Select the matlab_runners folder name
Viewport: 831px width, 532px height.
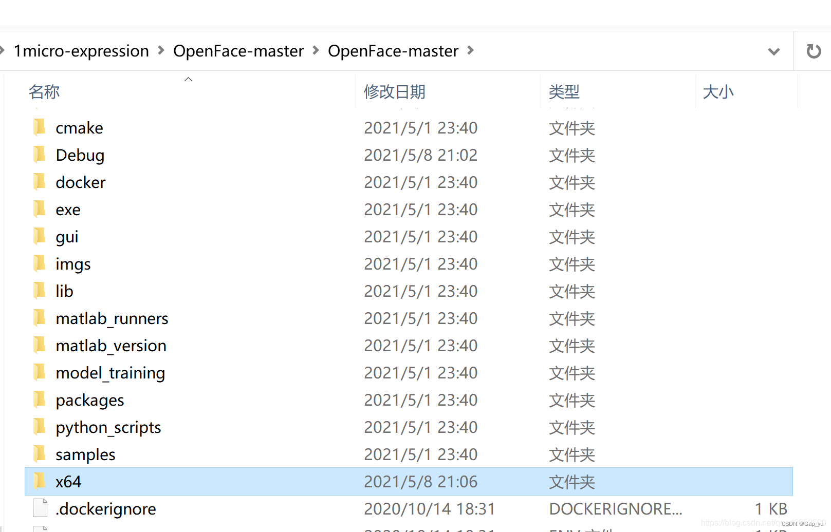tap(112, 318)
